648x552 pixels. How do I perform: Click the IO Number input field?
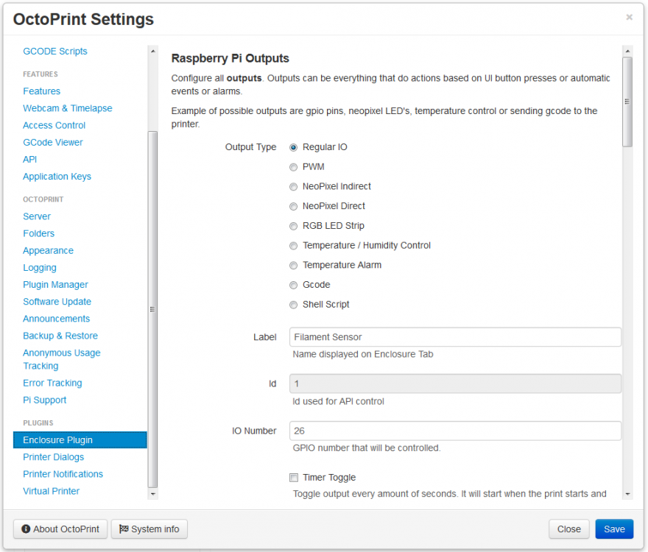tap(455, 431)
